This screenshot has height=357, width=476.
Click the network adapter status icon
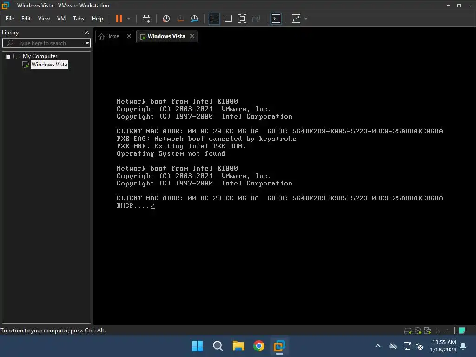click(428, 331)
